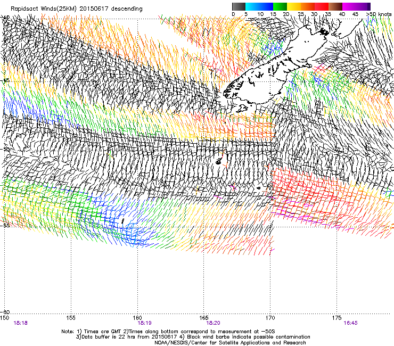This screenshot has height=346, width=394.
Task: Click the purple time label '18:18'
Action: click(x=21, y=323)
